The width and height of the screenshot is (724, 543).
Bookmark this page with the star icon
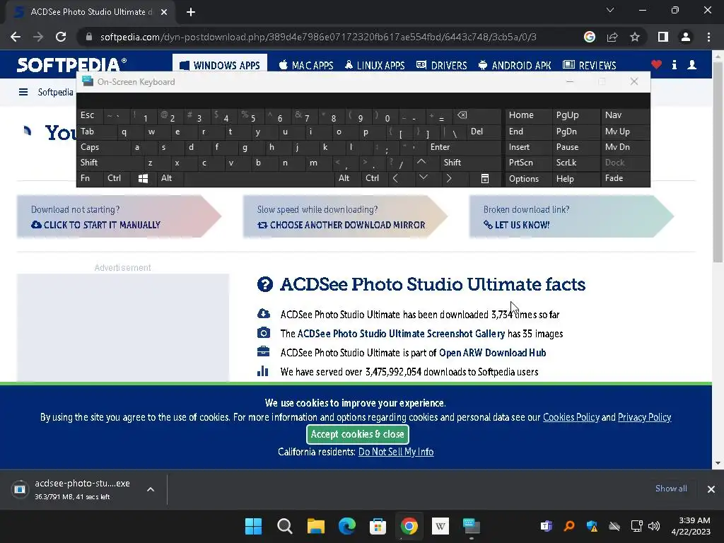[x=635, y=37]
